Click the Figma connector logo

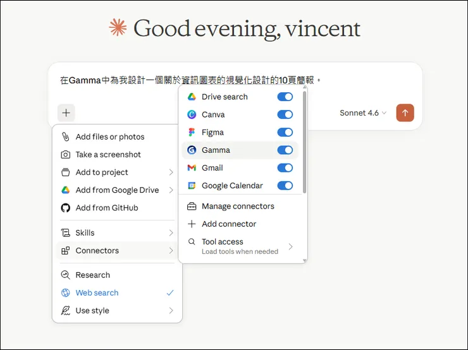192,132
